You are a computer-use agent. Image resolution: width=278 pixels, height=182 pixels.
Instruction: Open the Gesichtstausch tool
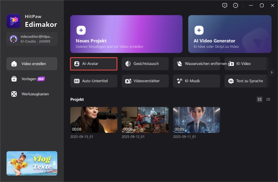(x=145, y=64)
